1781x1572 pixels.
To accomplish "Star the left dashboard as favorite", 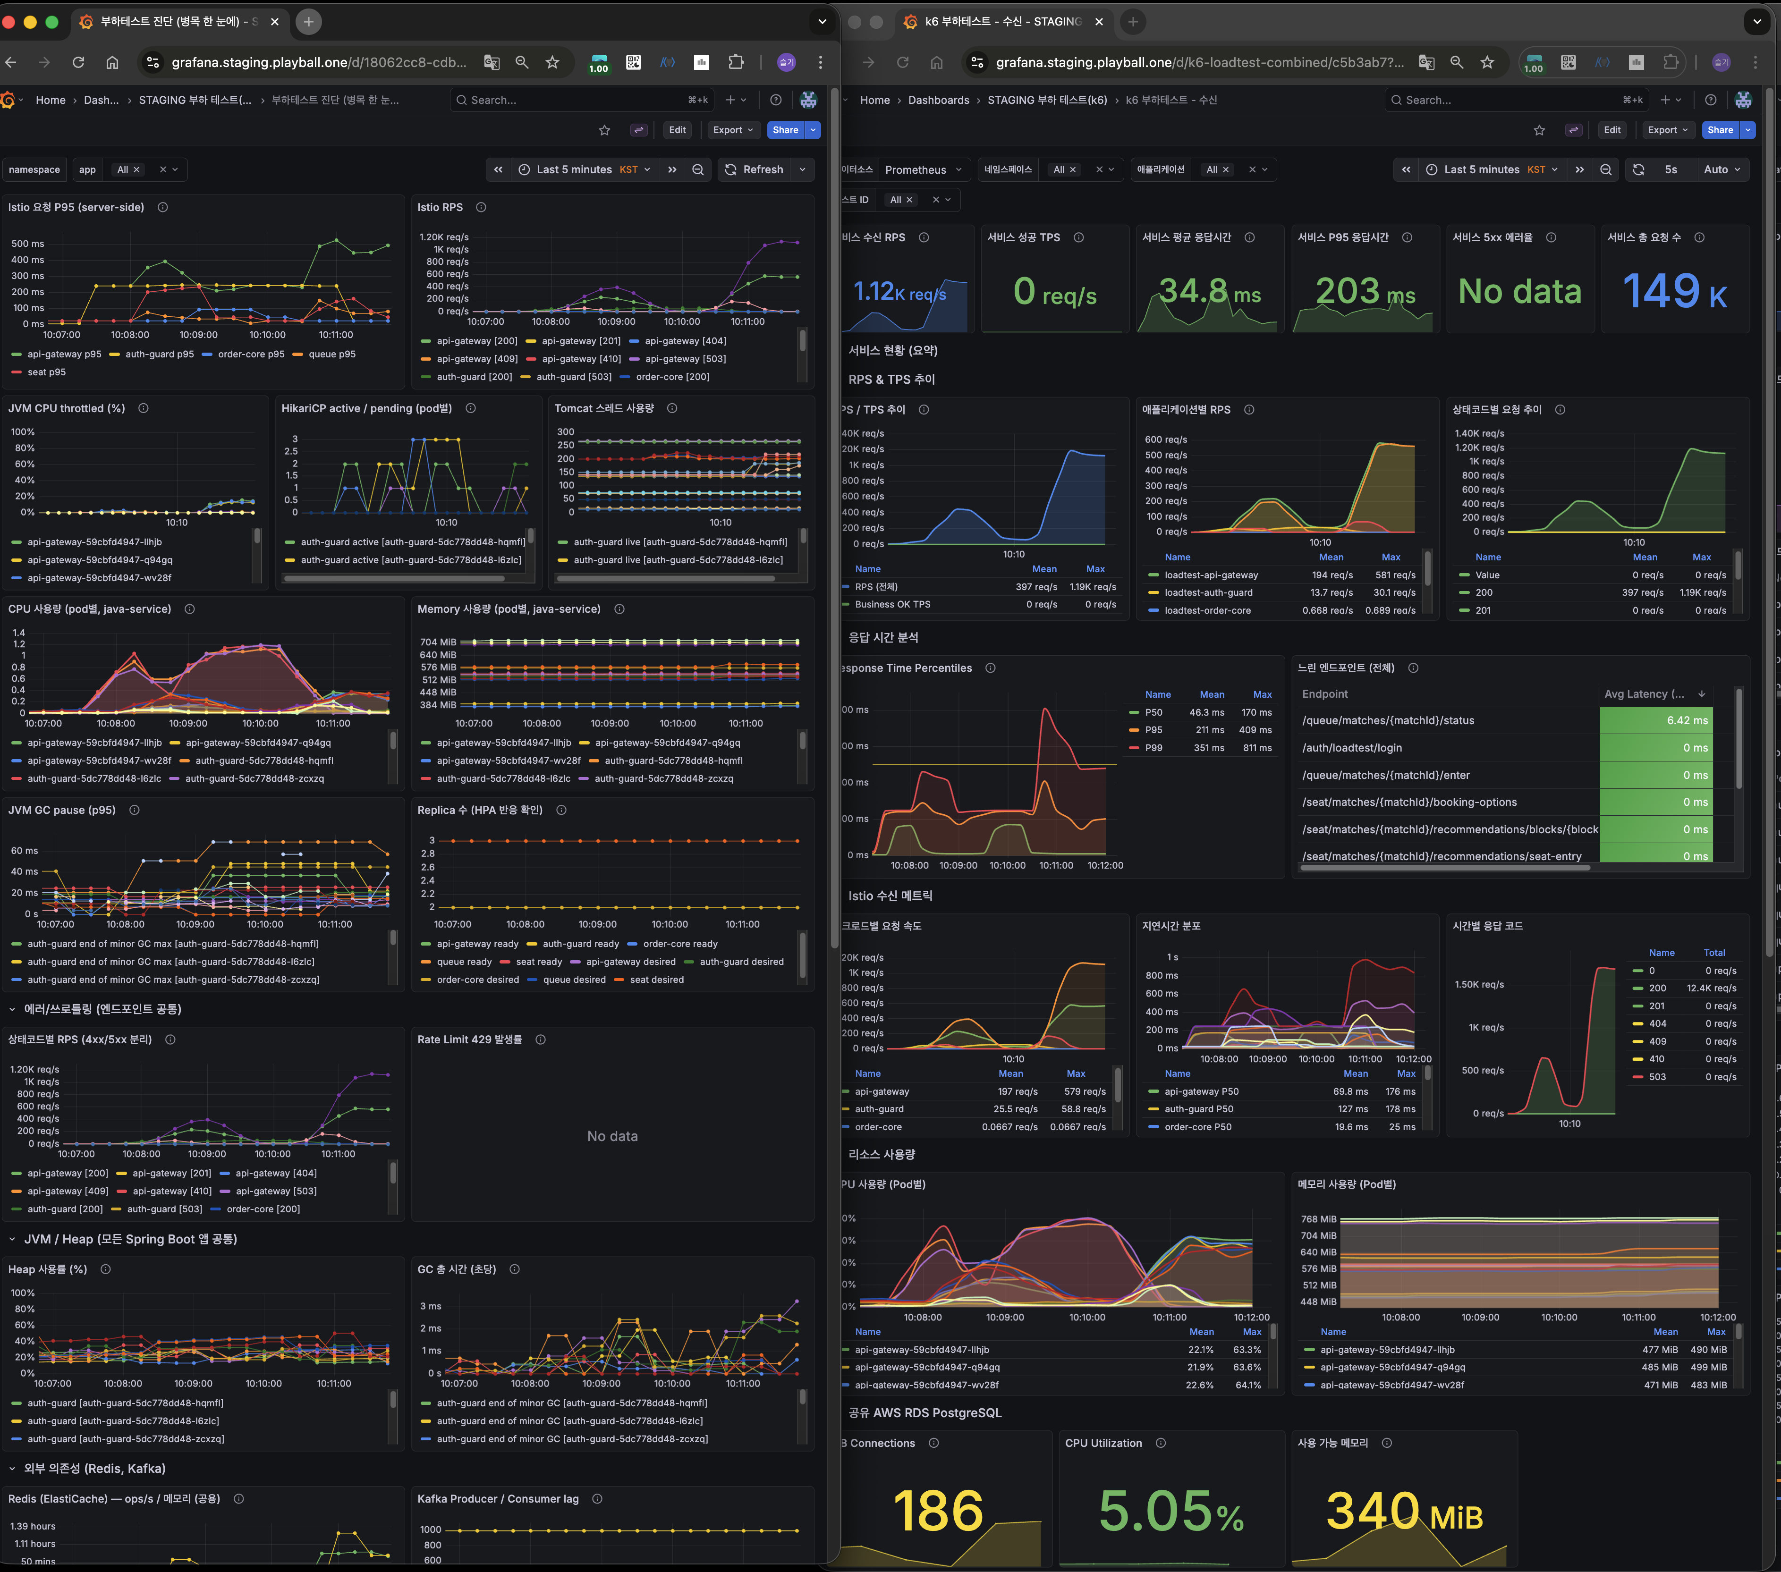I will pos(605,130).
